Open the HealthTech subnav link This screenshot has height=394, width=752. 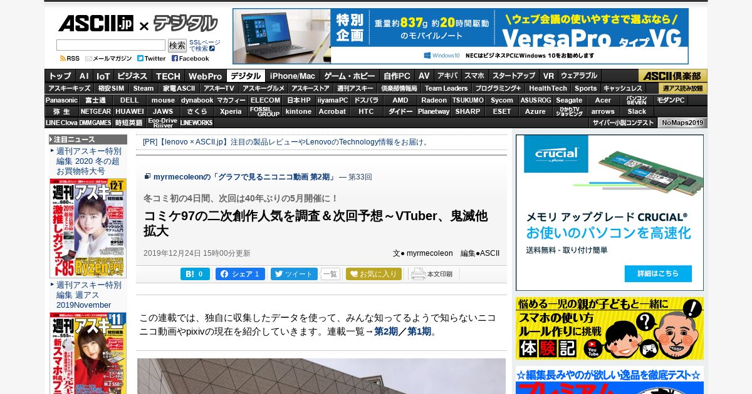[x=548, y=88]
